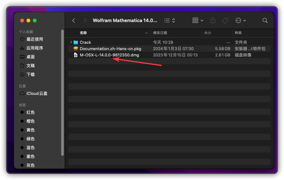284x180 pixels.
Task: Select the Documentation.zh-Hans-cn.pkg installer
Action: 110,49
